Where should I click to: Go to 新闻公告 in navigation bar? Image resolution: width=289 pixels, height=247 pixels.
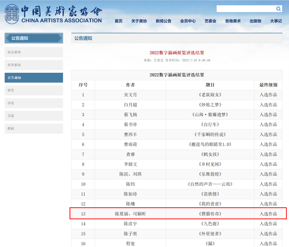tap(163, 21)
